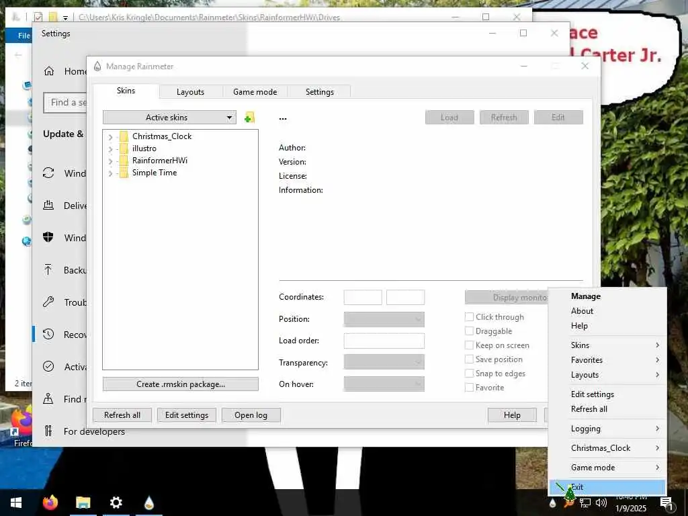Image resolution: width=688 pixels, height=516 pixels.
Task: Open the On hover dropdown
Action: [x=384, y=384]
